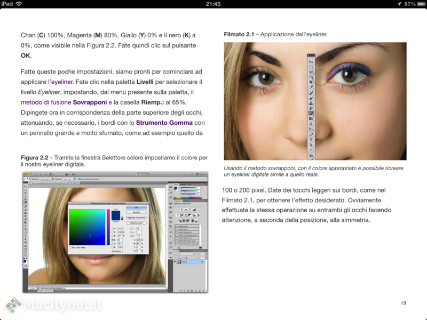Click the Librerie colori button

coord(136,222)
